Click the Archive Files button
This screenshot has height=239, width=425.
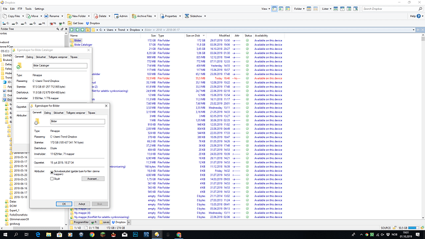coord(142,16)
